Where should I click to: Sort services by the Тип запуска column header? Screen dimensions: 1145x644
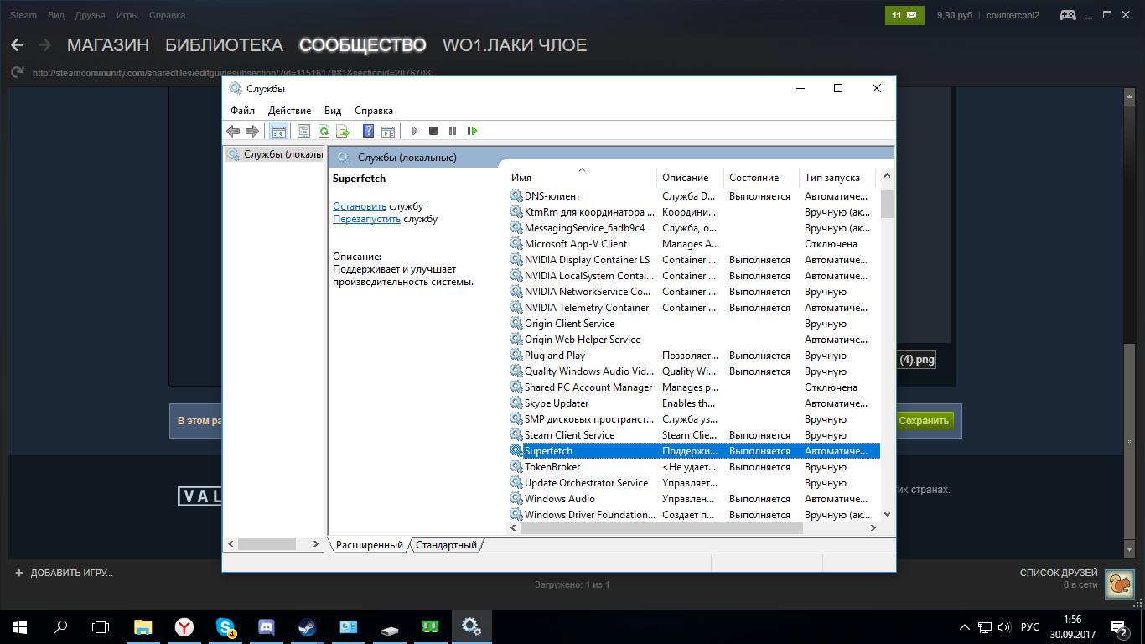837,178
